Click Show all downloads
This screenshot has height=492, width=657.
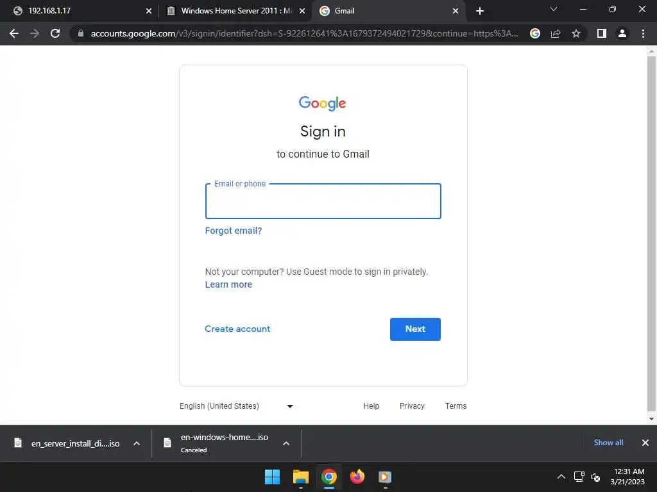coord(608,443)
